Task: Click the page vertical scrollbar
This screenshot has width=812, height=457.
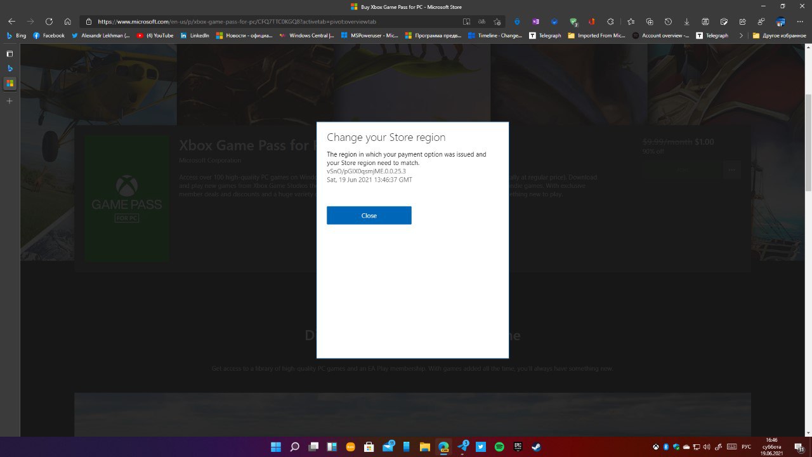Action: tap(808, 143)
